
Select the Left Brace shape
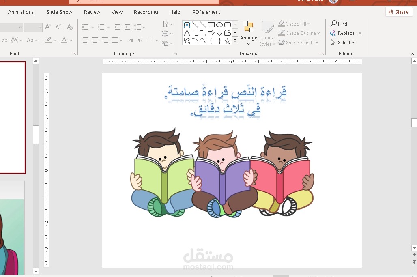point(211,41)
